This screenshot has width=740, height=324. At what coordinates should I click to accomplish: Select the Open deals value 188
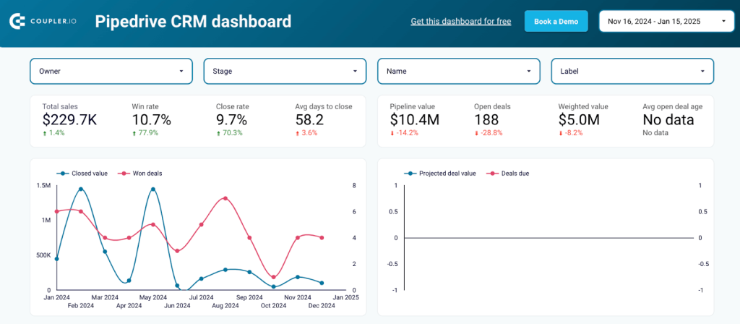[x=486, y=120]
